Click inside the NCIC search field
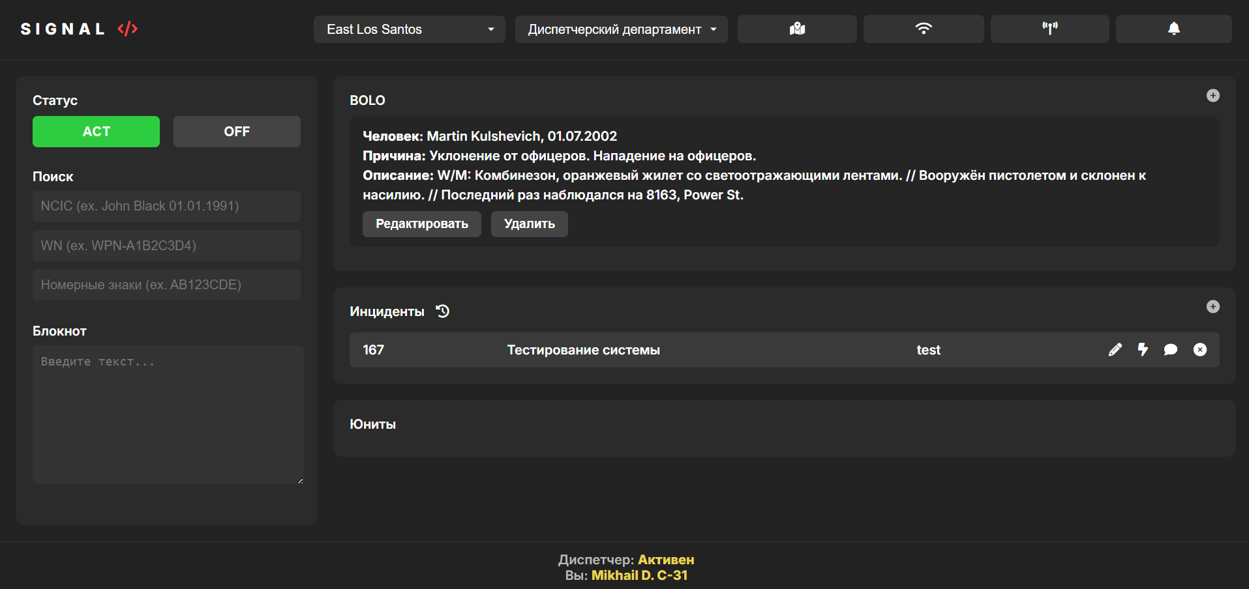1249x589 pixels. point(166,206)
